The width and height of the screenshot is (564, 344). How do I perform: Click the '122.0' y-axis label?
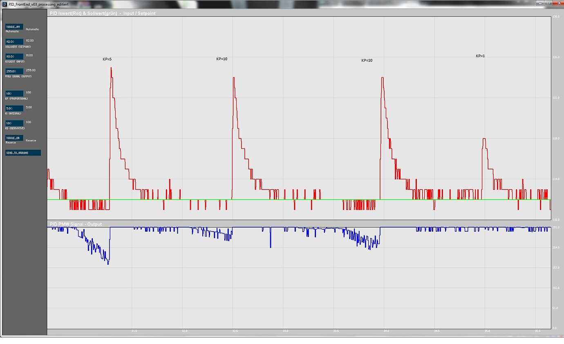(x=555, y=98)
